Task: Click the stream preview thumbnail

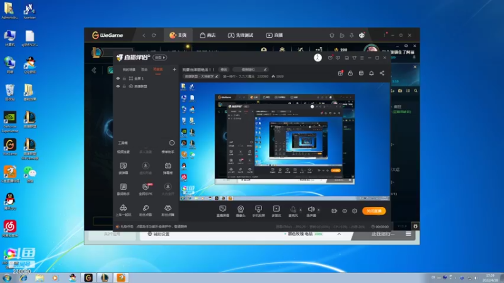Action: tap(285, 141)
